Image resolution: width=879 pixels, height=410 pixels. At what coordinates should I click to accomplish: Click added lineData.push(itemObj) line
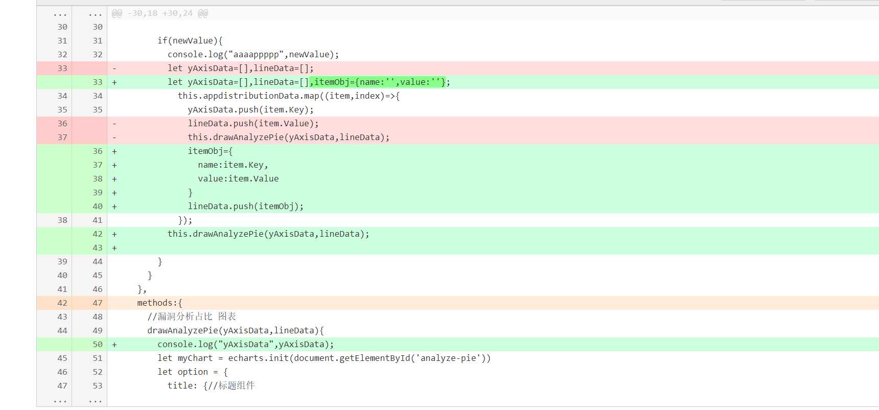(x=246, y=206)
